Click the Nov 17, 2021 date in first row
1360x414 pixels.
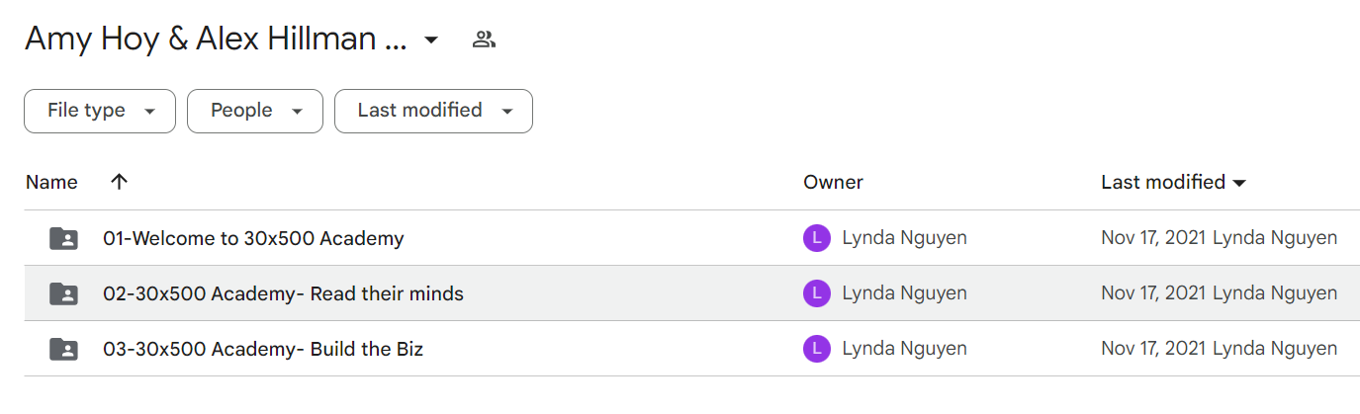1154,238
